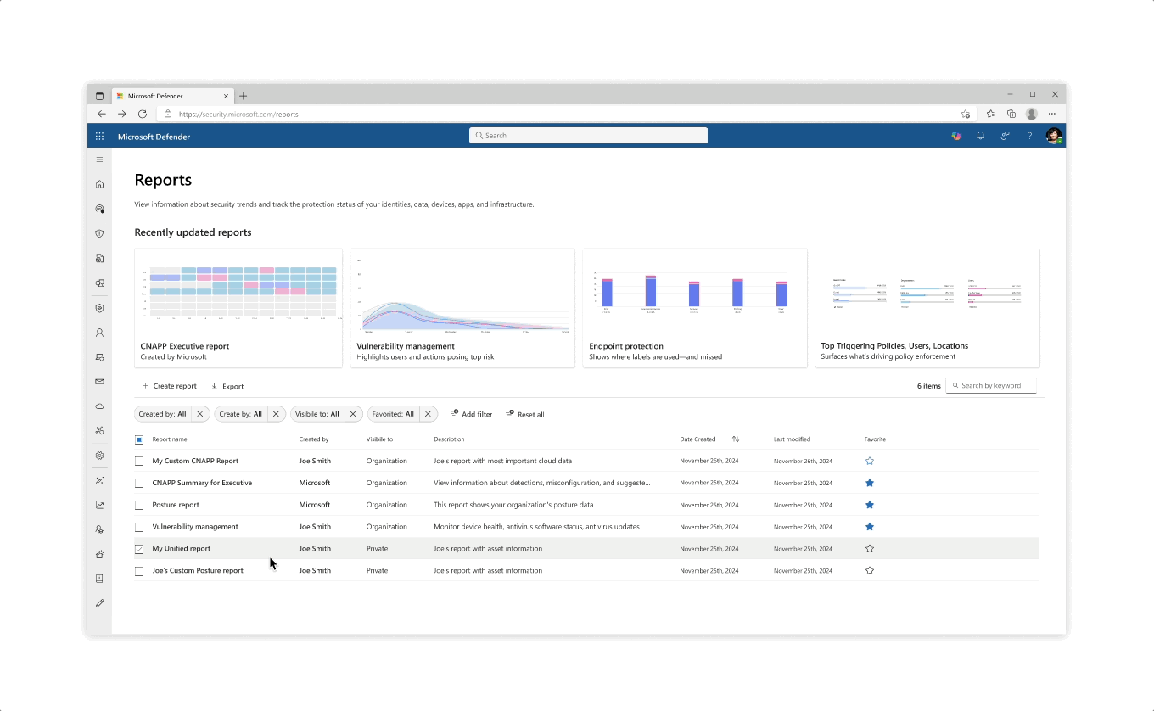Click the Email icon in sidebar
Screen dimensions: 1154x711
point(99,382)
